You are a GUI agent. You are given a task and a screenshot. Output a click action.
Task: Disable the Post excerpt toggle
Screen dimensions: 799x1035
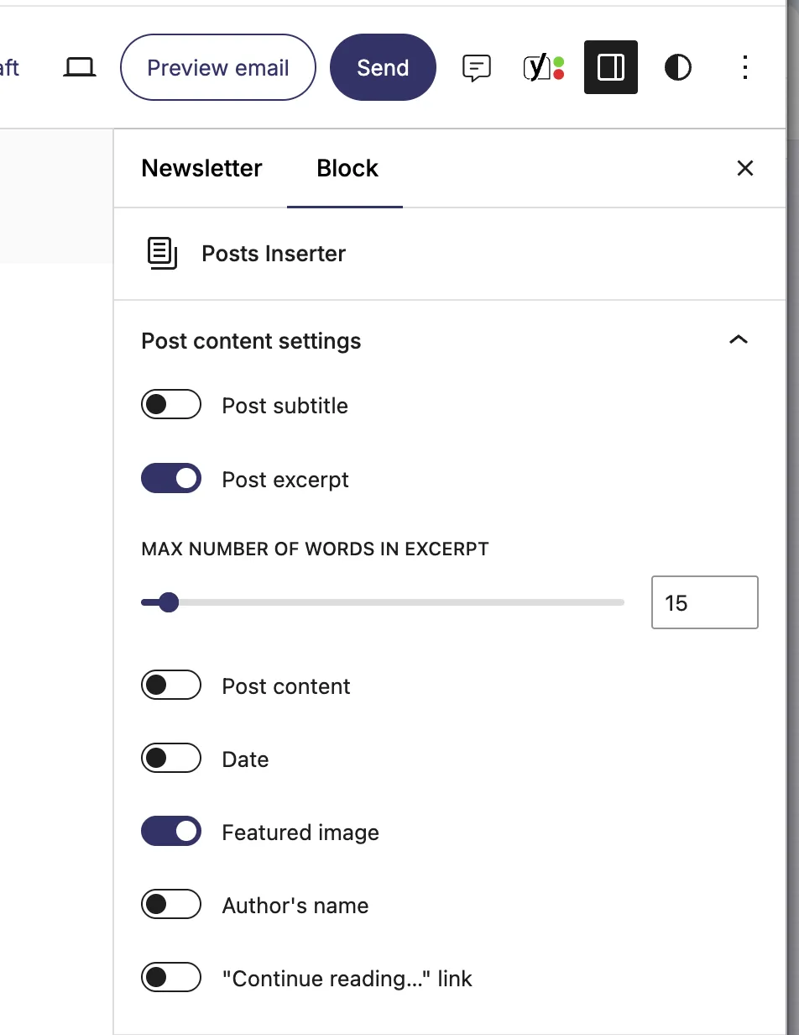(171, 479)
